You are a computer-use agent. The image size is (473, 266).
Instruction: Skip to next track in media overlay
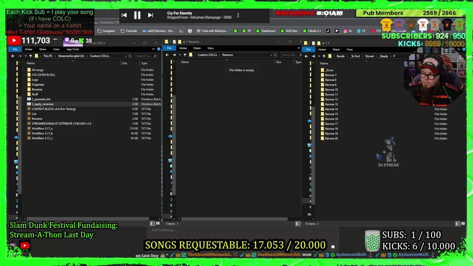[x=150, y=16]
